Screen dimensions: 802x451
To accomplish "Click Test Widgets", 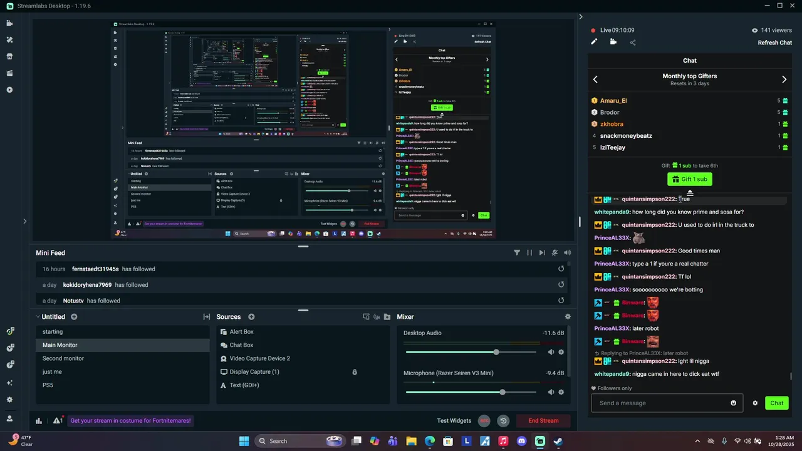I will coord(454,421).
